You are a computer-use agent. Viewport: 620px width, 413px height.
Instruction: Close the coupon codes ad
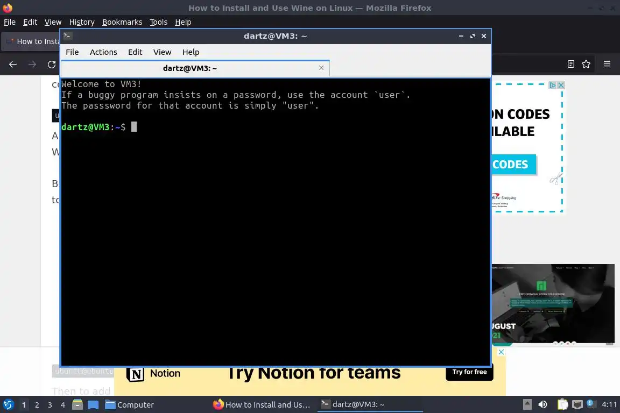pyautogui.click(x=561, y=85)
